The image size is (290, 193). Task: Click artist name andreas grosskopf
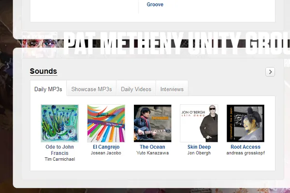pyautogui.click(x=246, y=153)
